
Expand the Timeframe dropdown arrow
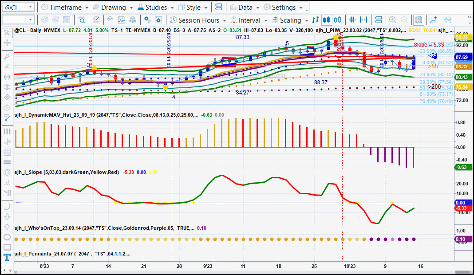point(87,8)
